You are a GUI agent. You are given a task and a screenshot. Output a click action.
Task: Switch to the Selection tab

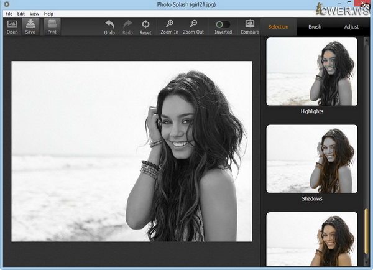279,27
